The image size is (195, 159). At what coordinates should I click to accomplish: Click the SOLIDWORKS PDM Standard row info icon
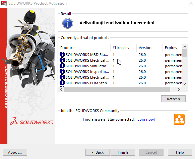click(x=62, y=83)
